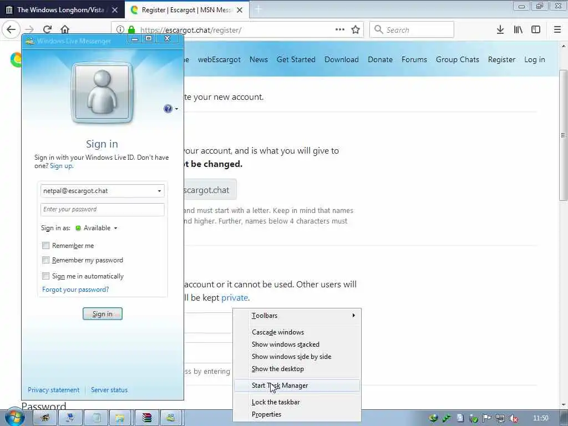Click the network tray icon
Viewport: 568px width, 426px height.
pyautogui.click(x=500, y=418)
